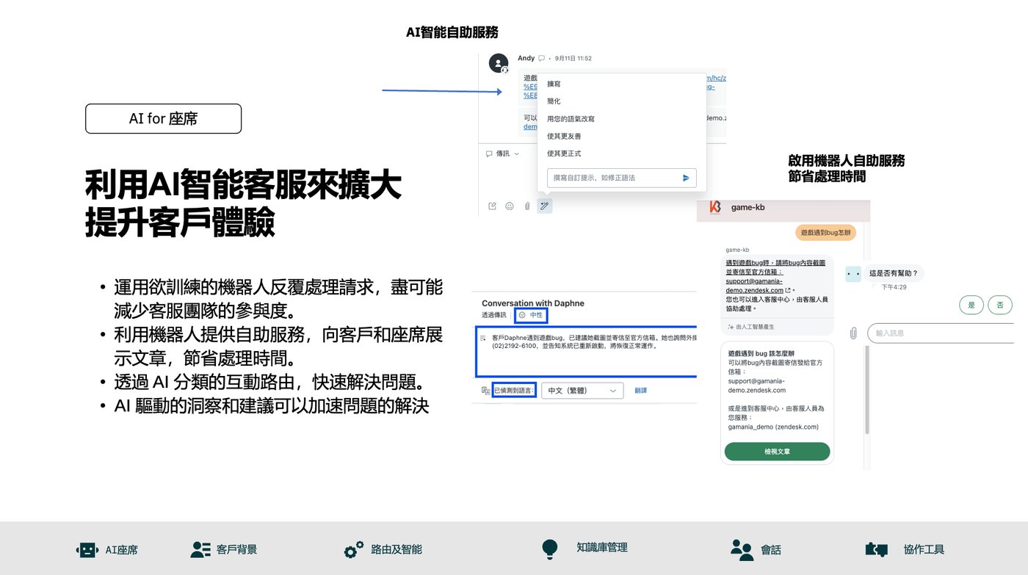Click the puzzle icon for 協作工具

click(x=877, y=549)
